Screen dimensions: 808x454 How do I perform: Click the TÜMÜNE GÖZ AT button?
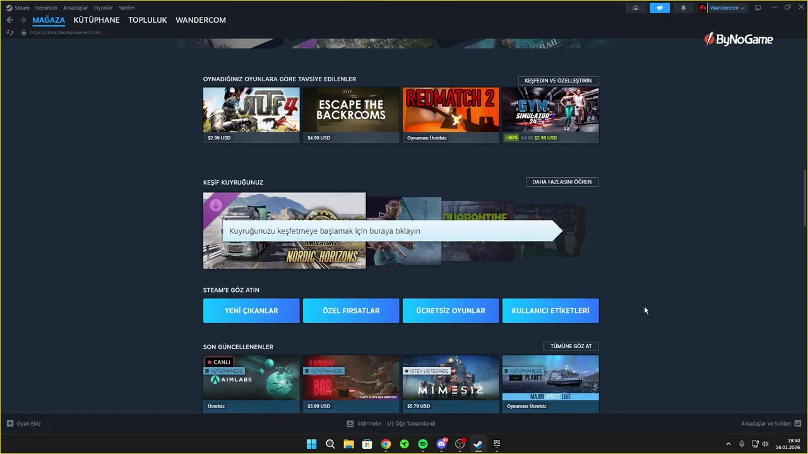(571, 347)
